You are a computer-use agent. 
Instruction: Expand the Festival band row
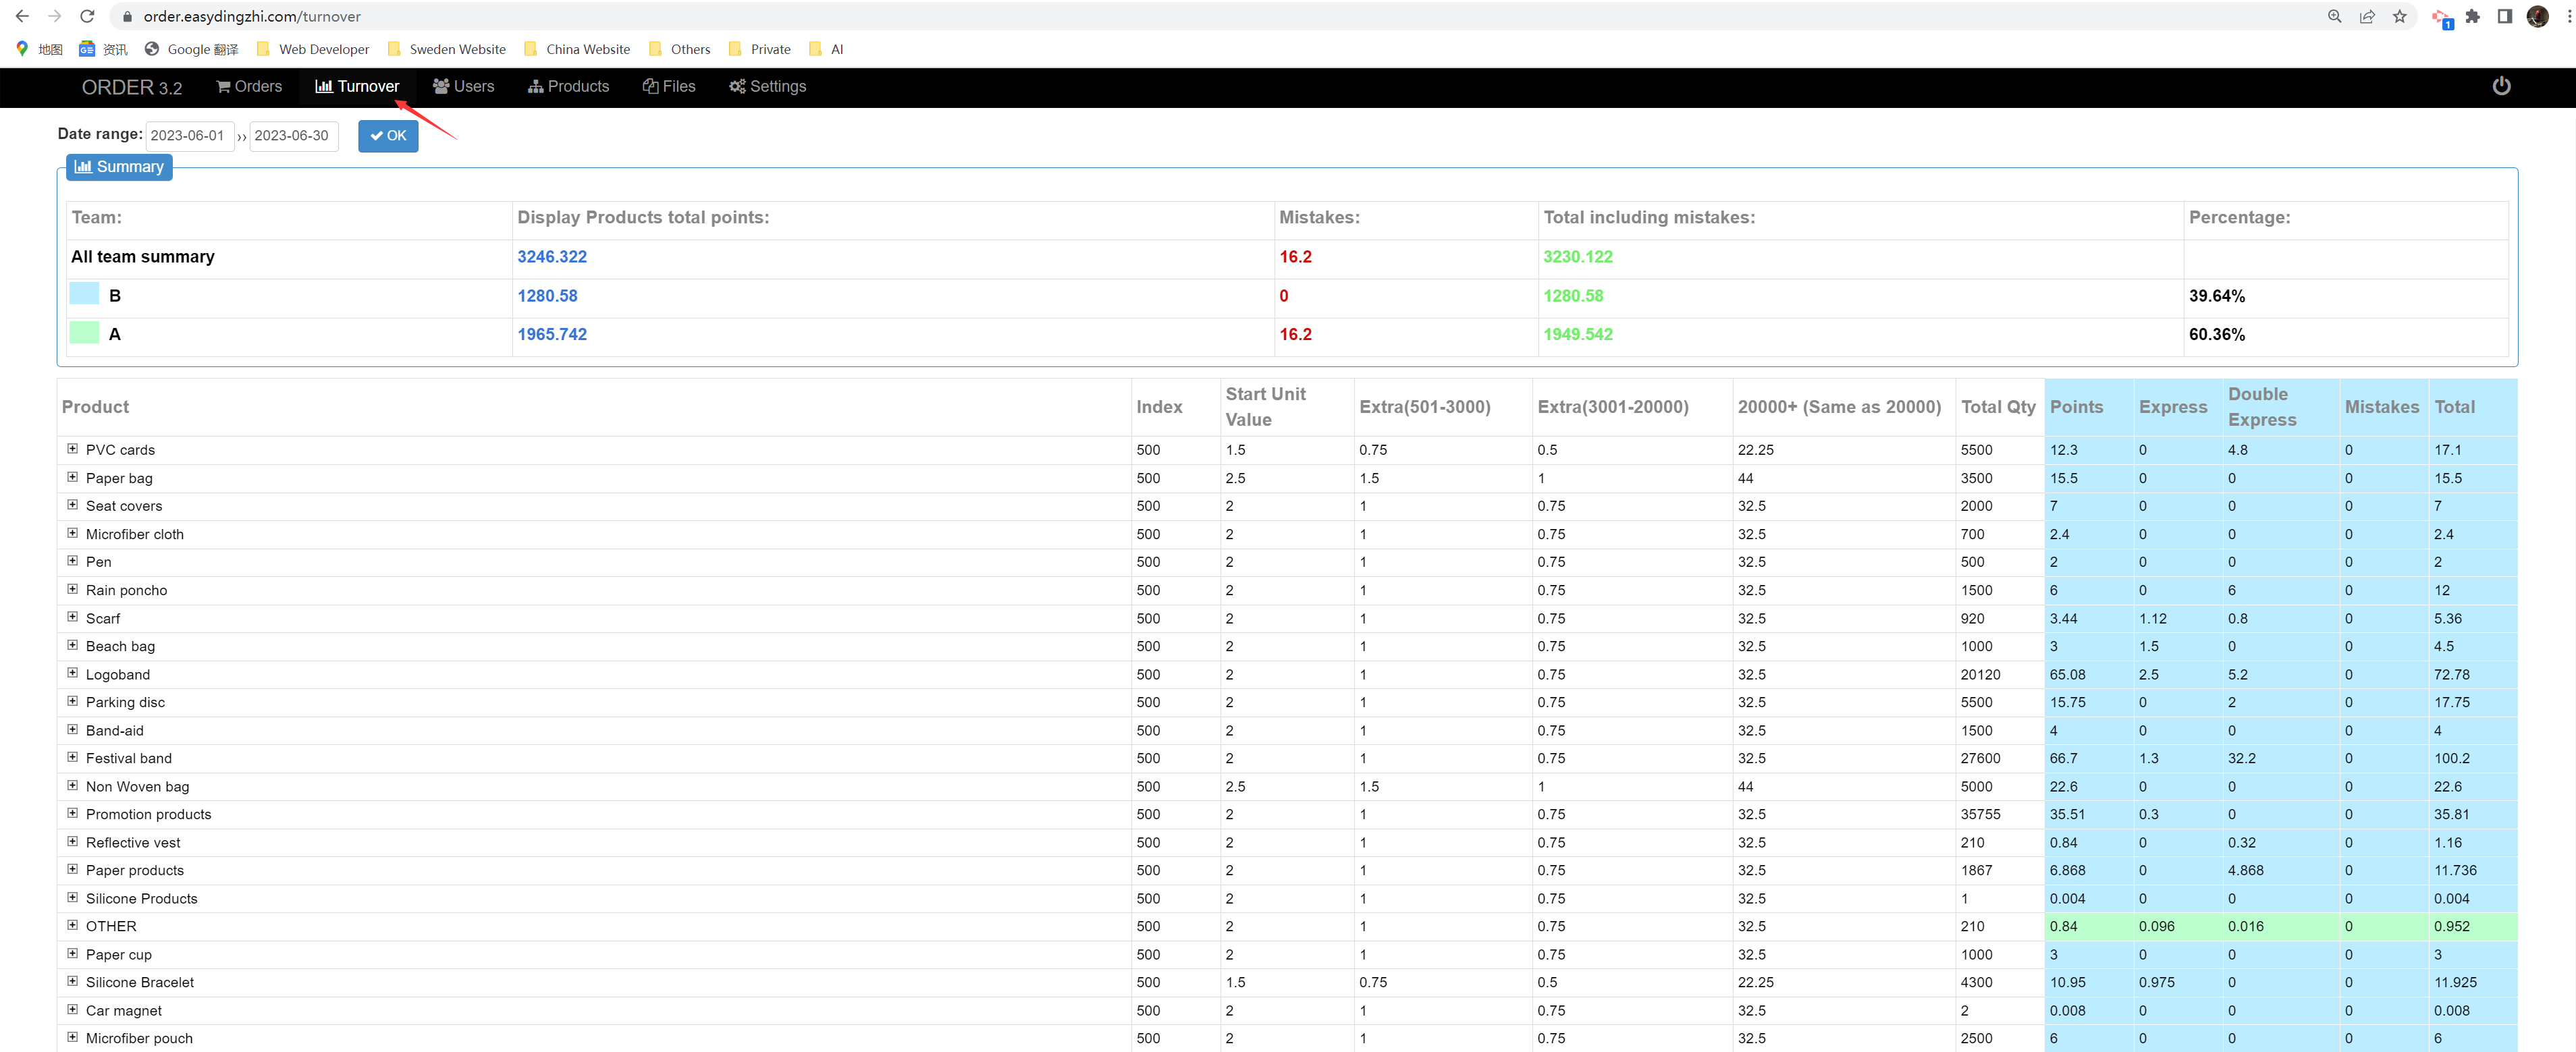(72, 757)
